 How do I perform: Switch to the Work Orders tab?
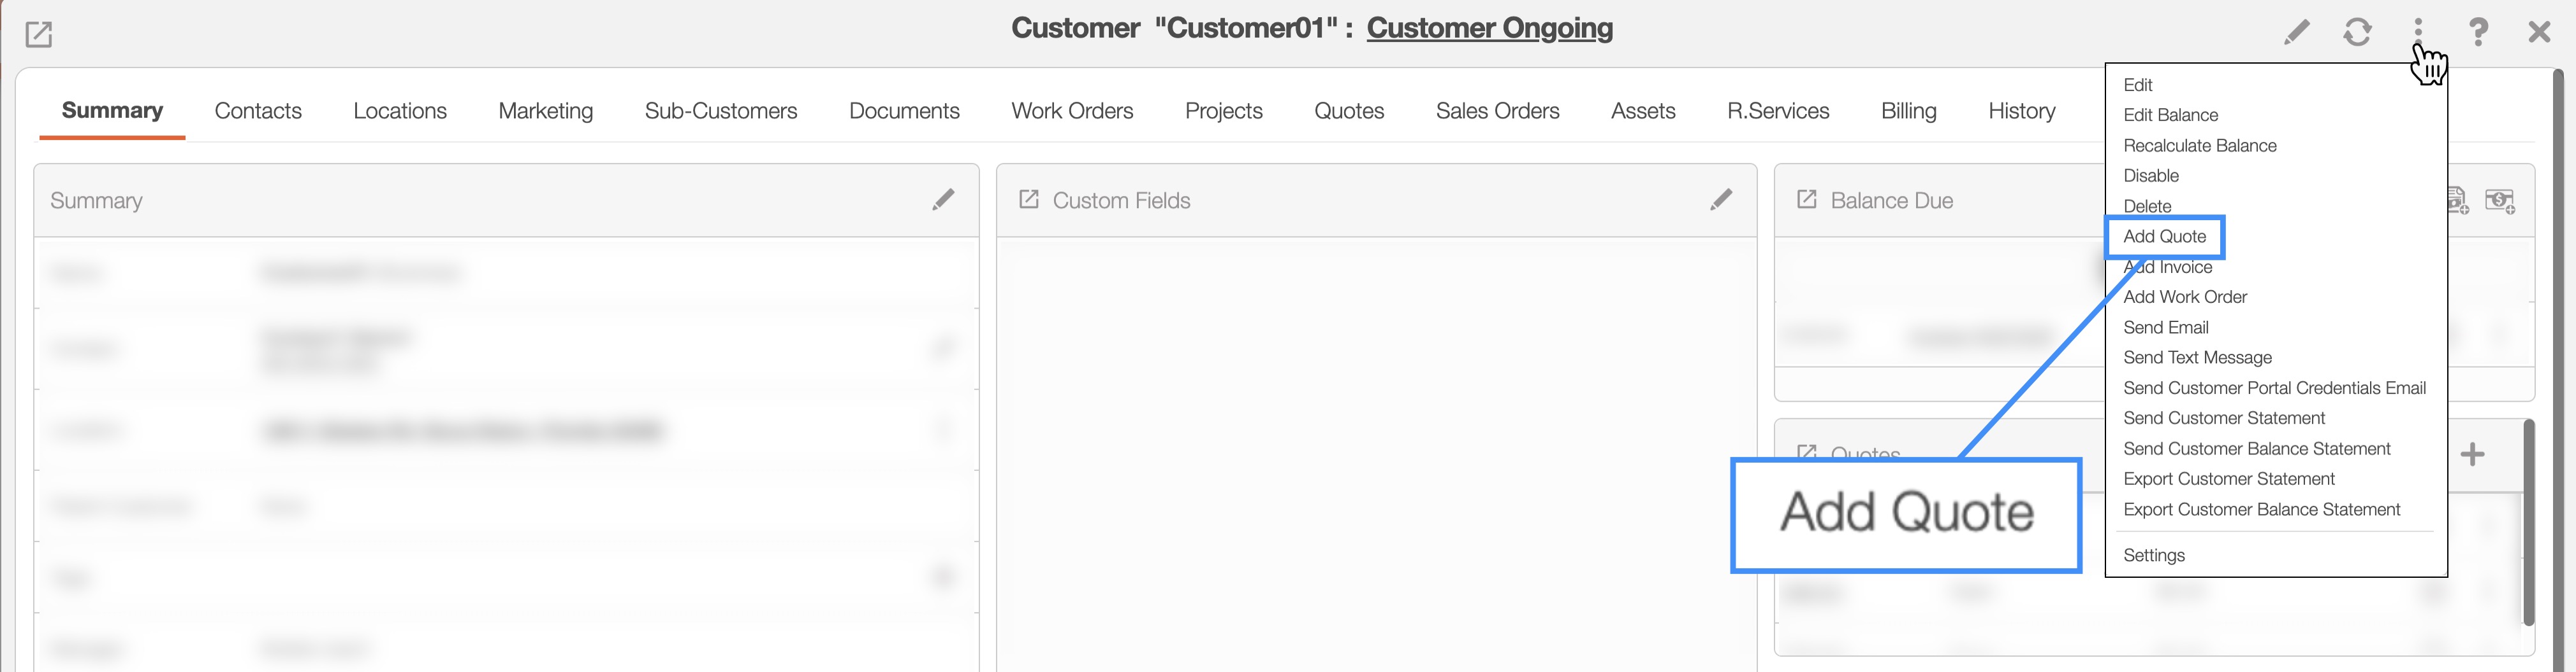coord(1072,111)
